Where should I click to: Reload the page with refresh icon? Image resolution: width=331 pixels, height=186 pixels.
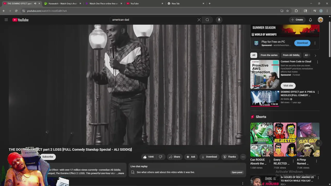click(x=16, y=11)
